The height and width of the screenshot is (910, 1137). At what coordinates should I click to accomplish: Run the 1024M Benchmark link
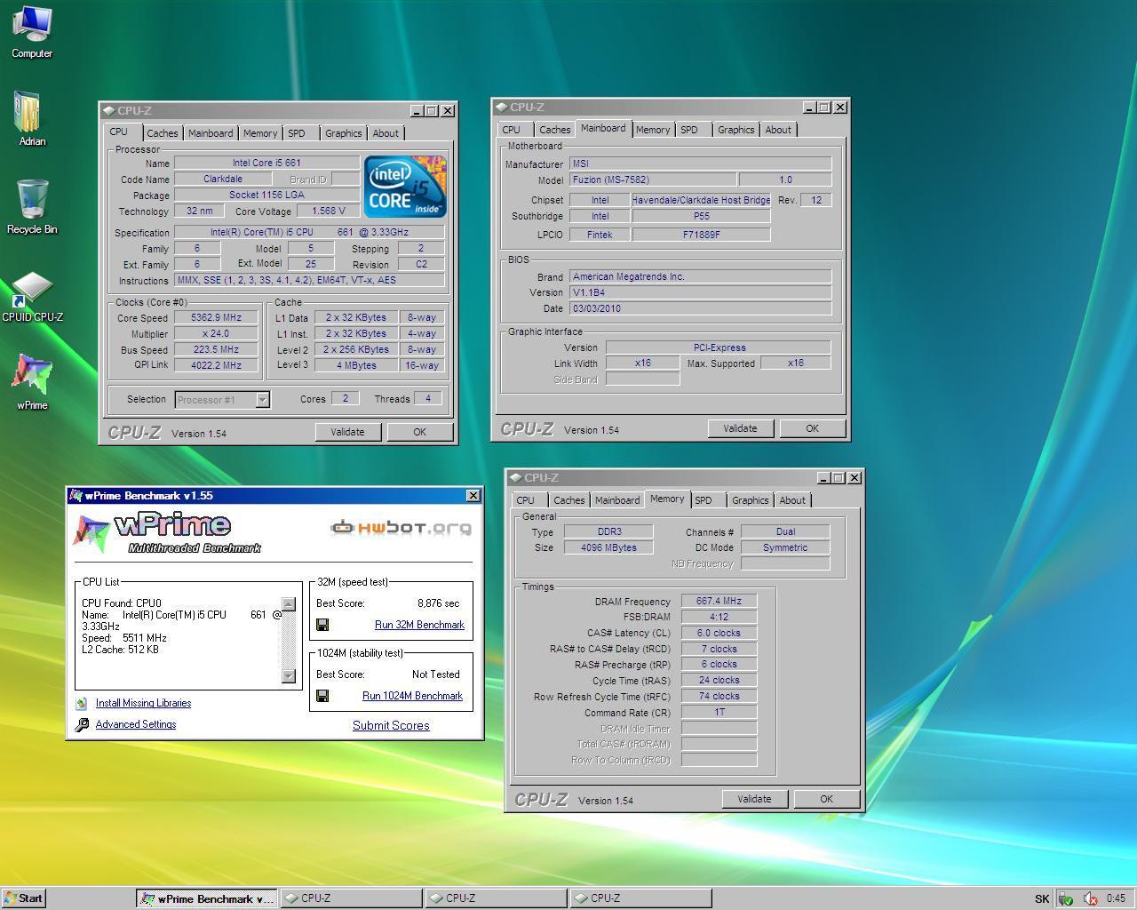pyautogui.click(x=412, y=696)
